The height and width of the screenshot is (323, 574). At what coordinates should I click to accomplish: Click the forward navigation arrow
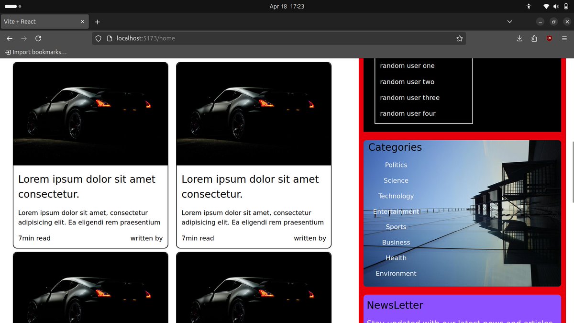[x=24, y=38]
